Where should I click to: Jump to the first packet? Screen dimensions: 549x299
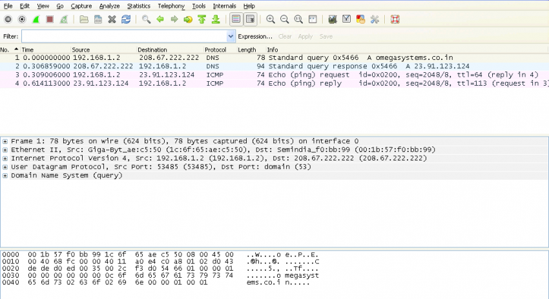coord(202,19)
